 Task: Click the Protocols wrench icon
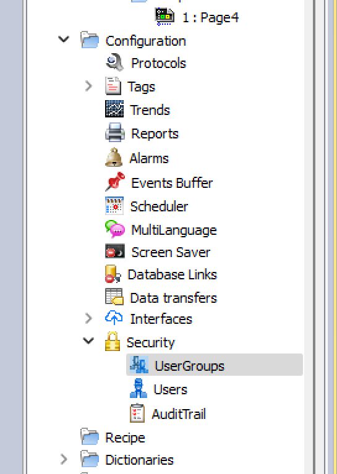(114, 62)
